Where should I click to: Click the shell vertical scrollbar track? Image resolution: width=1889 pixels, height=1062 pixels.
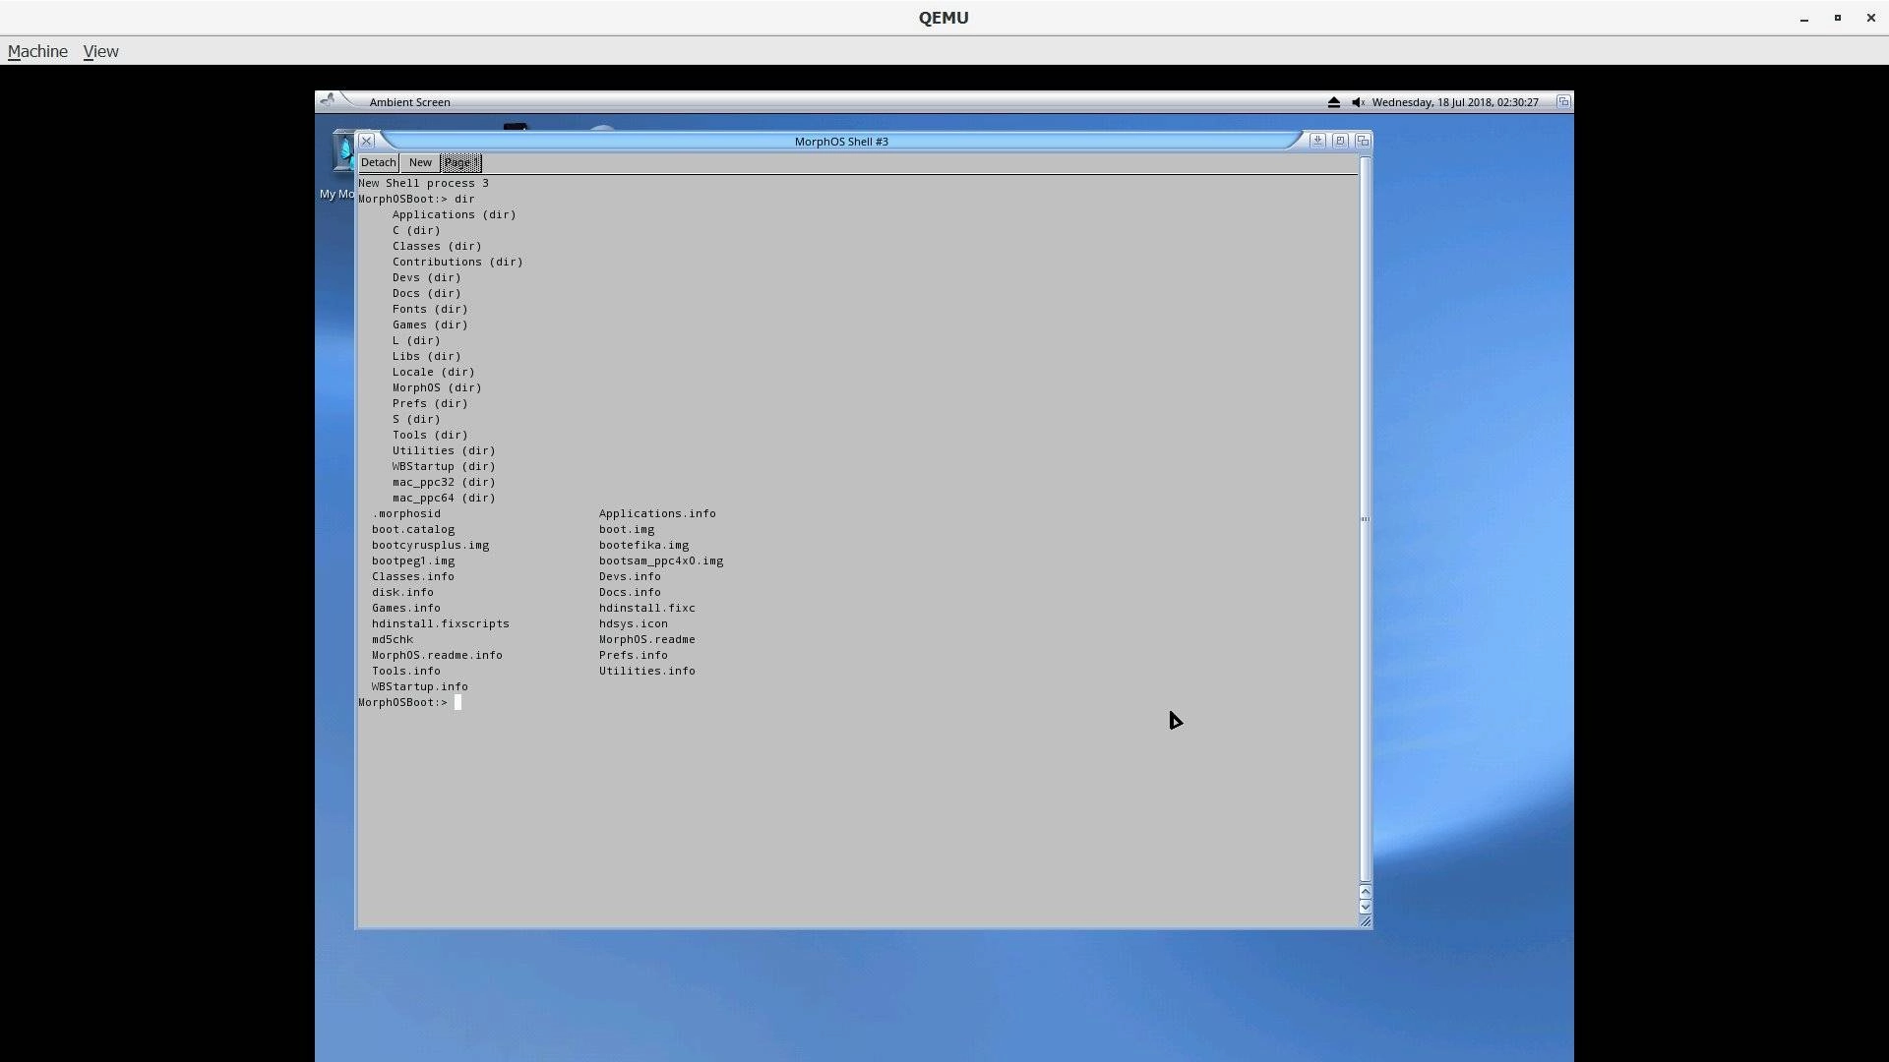click(1365, 518)
